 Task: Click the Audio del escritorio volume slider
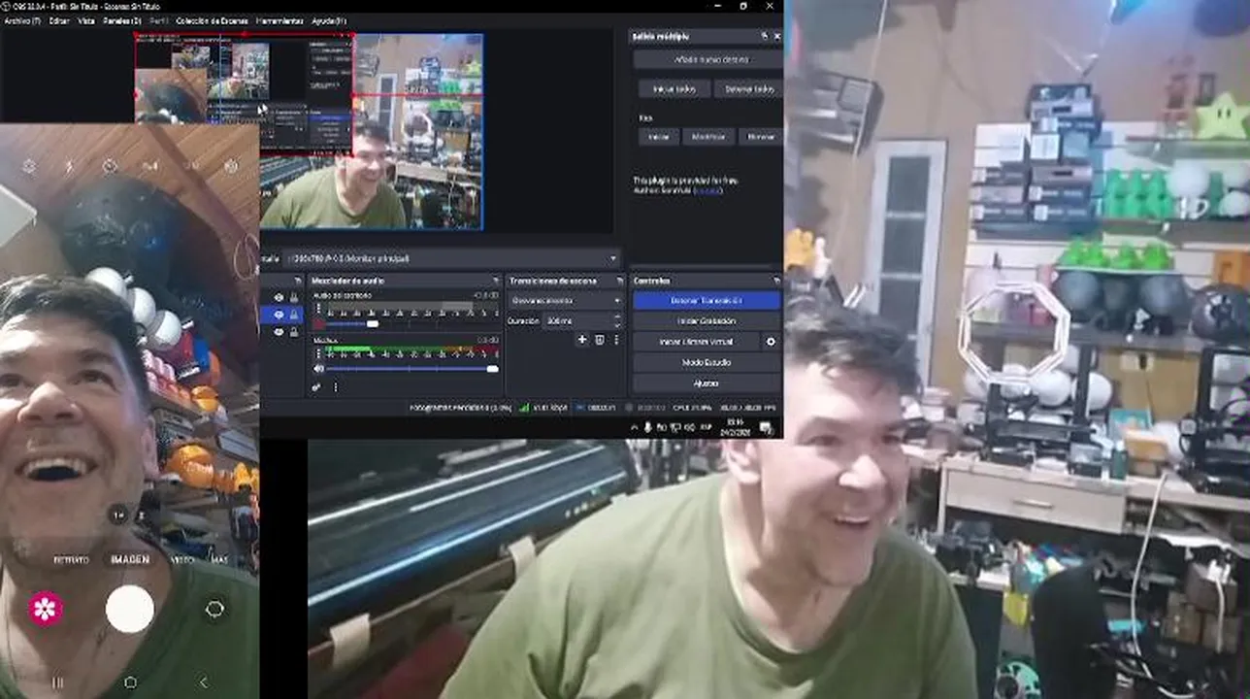point(412,324)
